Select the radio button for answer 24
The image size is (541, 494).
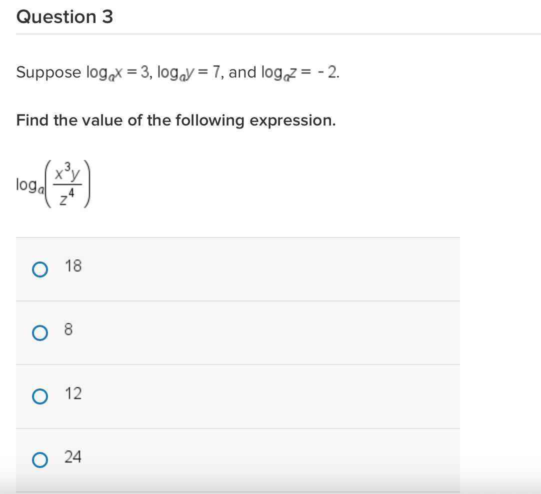click(x=40, y=459)
